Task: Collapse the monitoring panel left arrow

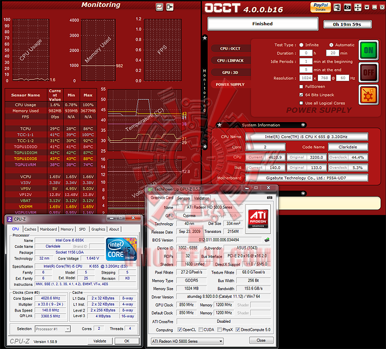Action: (x=205, y=147)
